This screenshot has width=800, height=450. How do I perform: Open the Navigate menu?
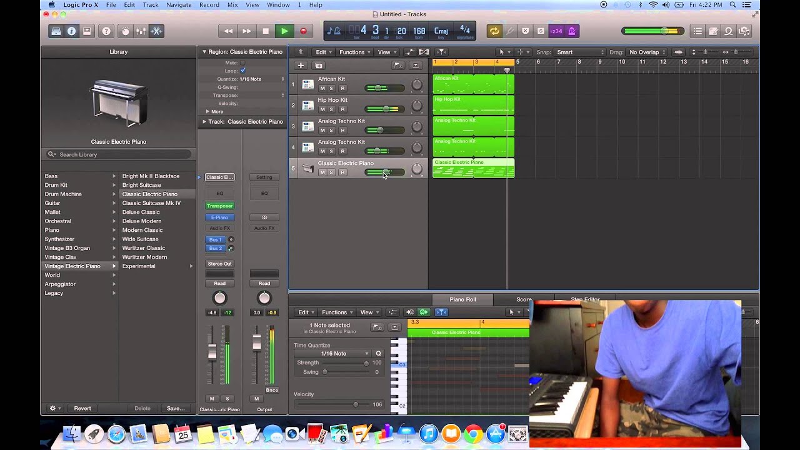[x=179, y=5]
